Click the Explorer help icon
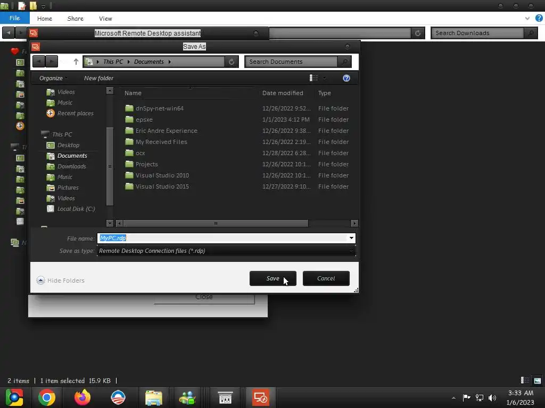This screenshot has width=545, height=408. click(539, 19)
